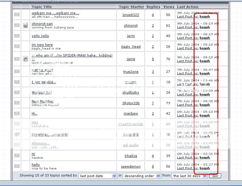Open topic starter 3Rotor20b profile
The image size is (242, 186).
coord(131,103)
